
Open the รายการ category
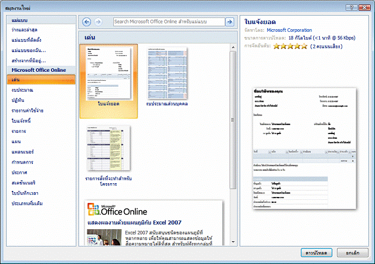tap(19, 132)
